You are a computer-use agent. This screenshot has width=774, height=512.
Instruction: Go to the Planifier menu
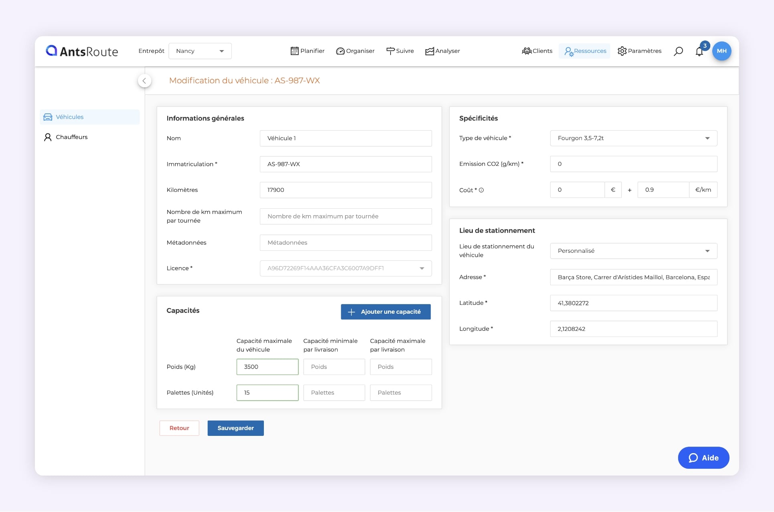click(x=307, y=51)
